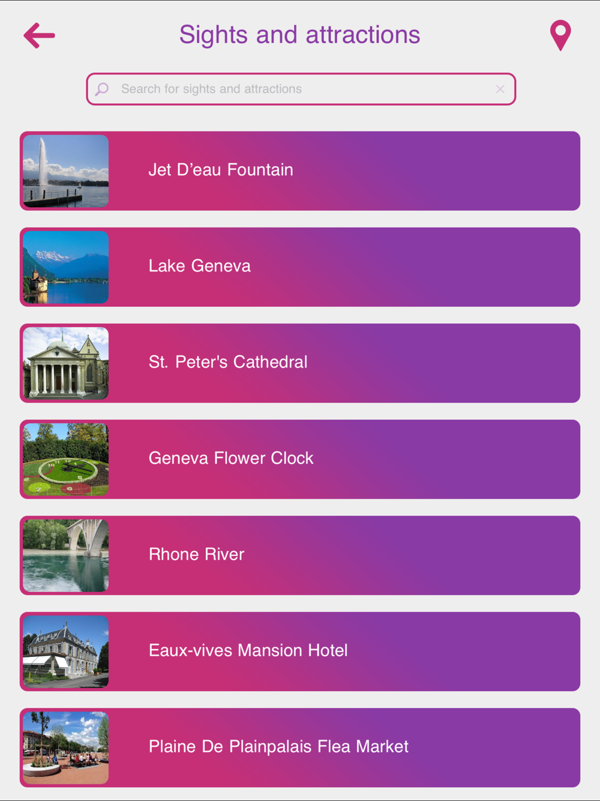Clear the search field with X
Screen dimensions: 600x801
click(500, 89)
